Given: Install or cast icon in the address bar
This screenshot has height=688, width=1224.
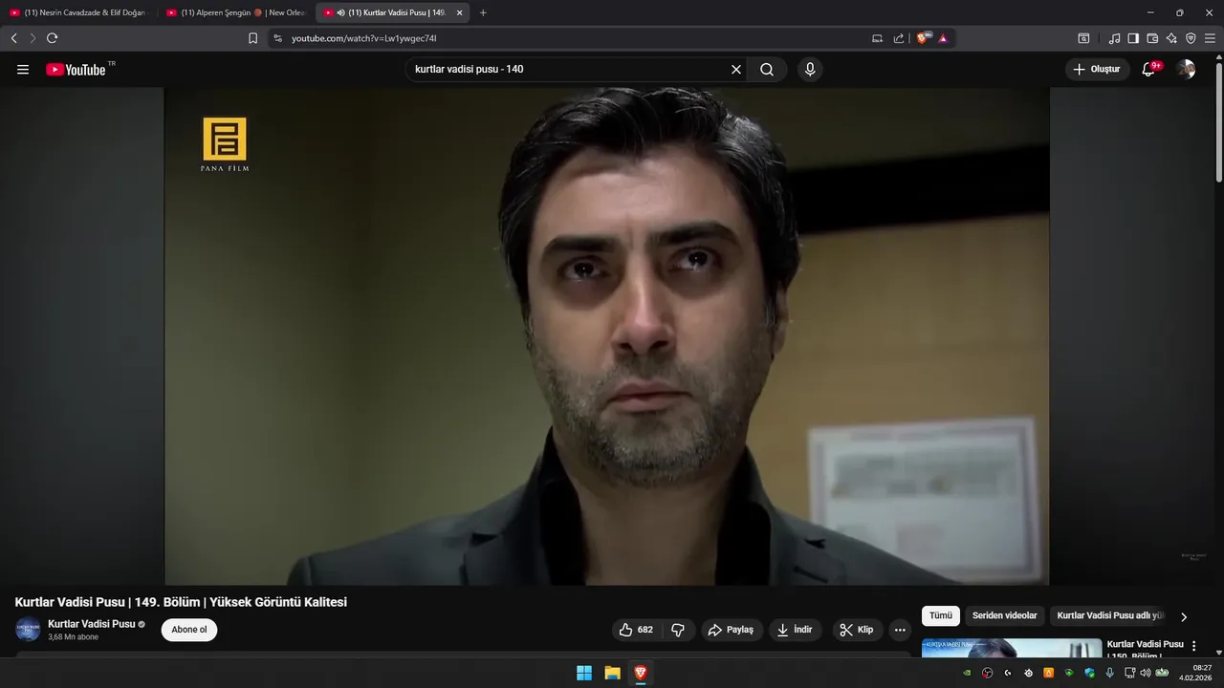Looking at the screenshot, I should point(877,38).
